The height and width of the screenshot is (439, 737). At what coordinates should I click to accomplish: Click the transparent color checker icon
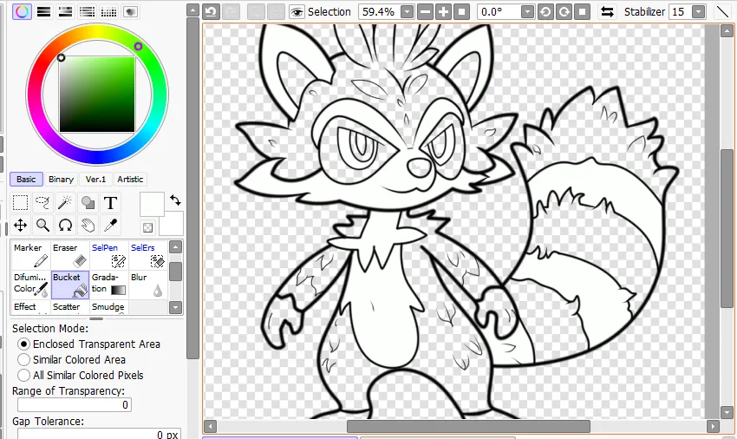(x=147, y=227)
